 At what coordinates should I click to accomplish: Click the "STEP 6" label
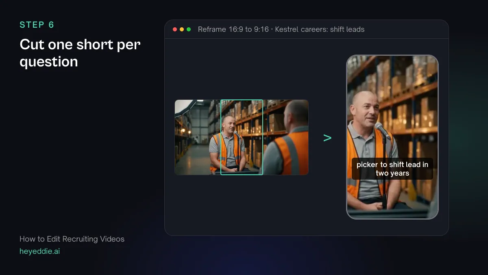[x=37, y=25]
